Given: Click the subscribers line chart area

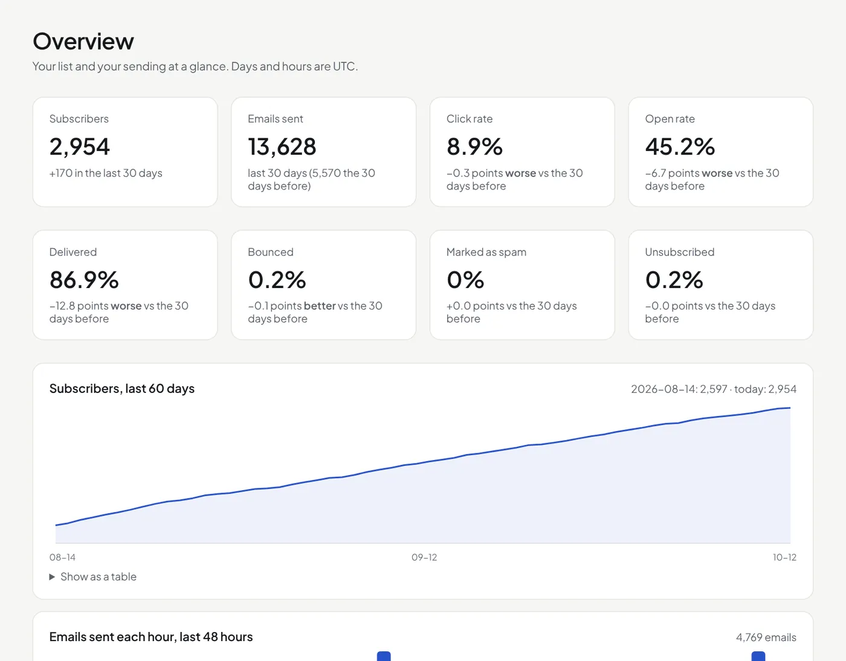Looking at the screenshot, I should [423, 476].
